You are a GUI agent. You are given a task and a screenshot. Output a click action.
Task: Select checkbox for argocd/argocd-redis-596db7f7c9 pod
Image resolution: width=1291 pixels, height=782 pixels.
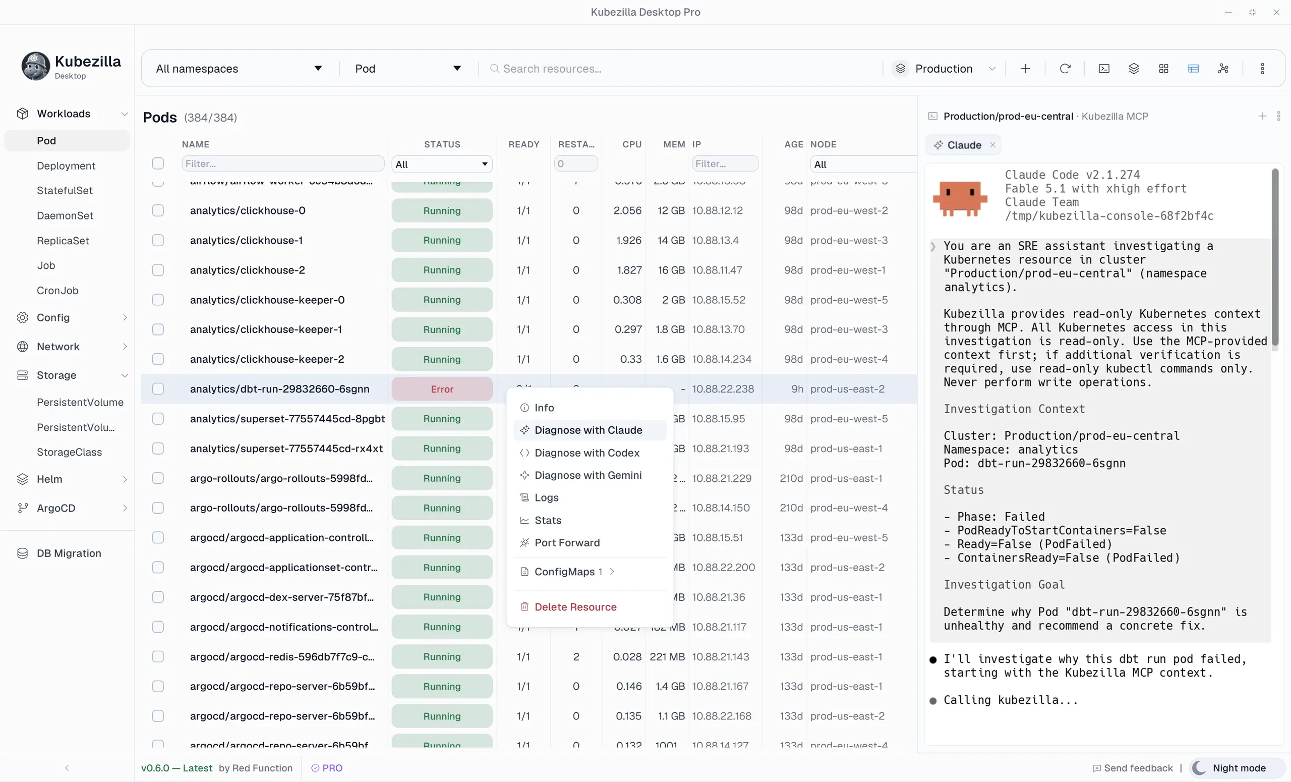158,657
